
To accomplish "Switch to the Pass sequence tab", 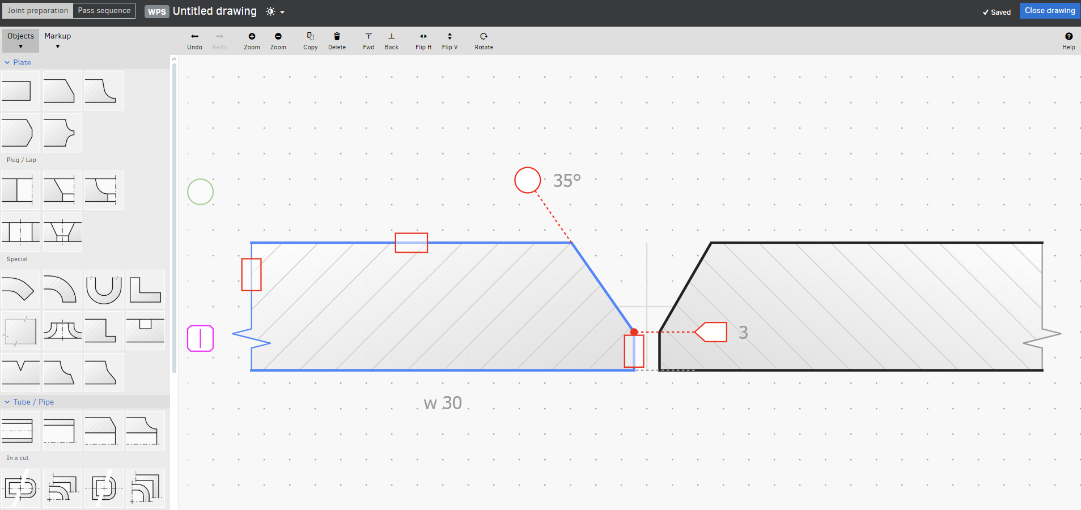I will pos(104,11).
